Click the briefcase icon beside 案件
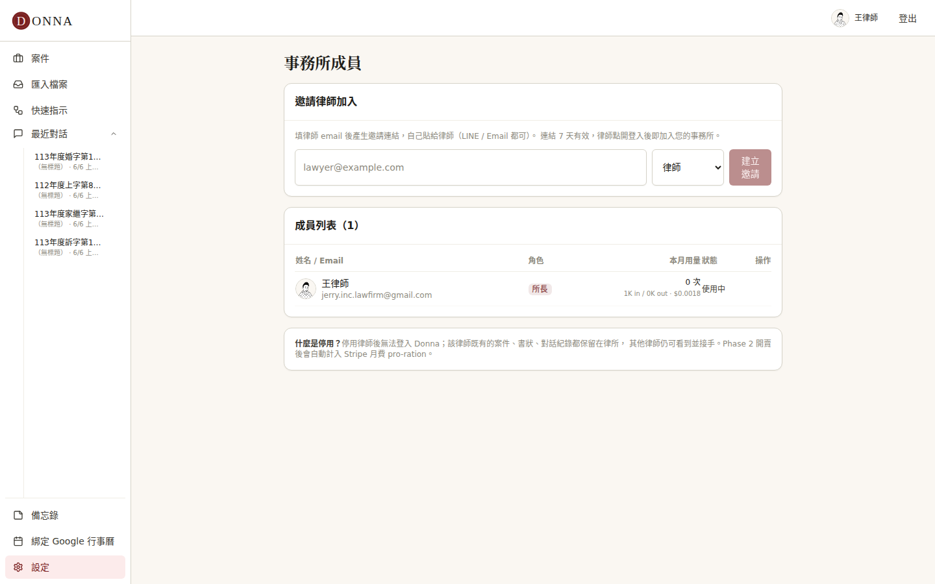Screen dimensions: 935x584 [x=18, y=58]
